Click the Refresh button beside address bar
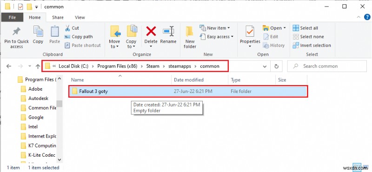This screenshot has width=372, height=172. point(276,66)
